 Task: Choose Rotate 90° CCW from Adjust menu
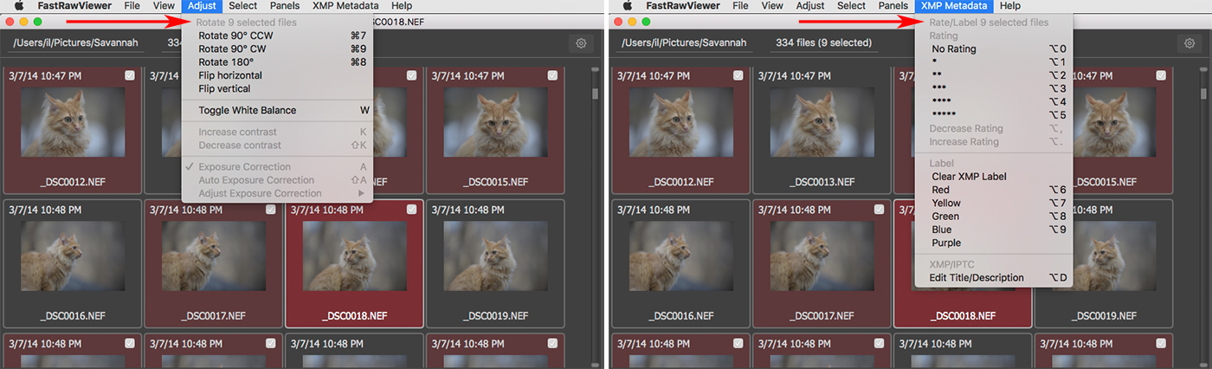235,36
